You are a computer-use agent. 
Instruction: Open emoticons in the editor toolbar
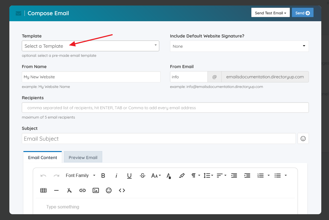coord(109,191)
